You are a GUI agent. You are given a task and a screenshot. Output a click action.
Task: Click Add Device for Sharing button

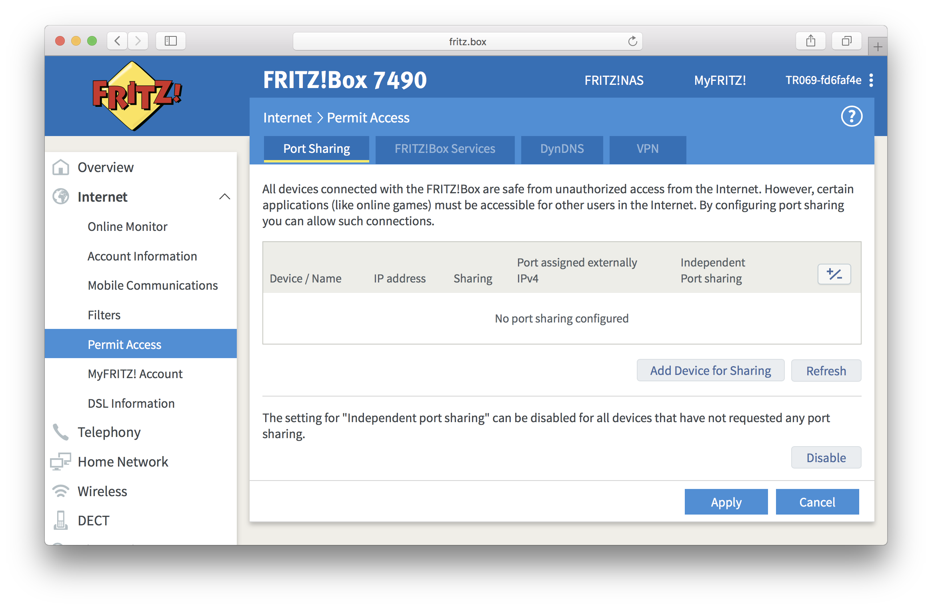click(709, 371)
